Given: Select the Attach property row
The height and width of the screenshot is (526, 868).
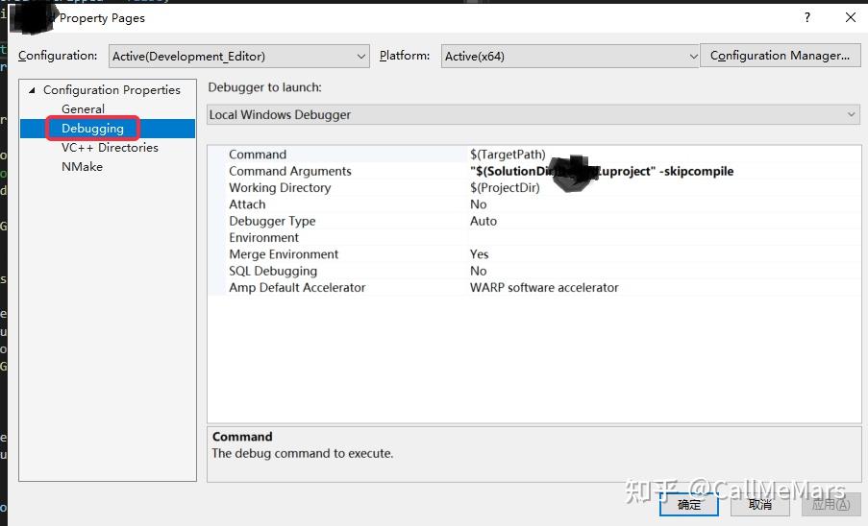Looking at the screenshot, I should click(x=247, y=203).
